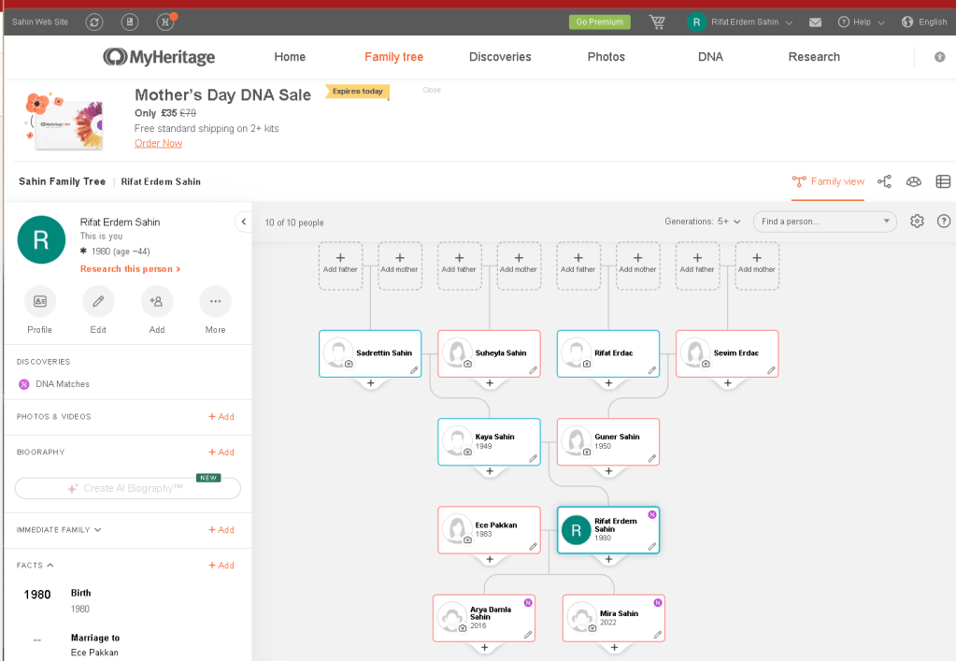The image size is (956, 661).
Task: Click the Sahin Family Tree breadcrumb
Action: coord(63,181)
